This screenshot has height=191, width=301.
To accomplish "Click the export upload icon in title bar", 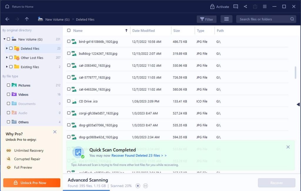I will (255, 6).
